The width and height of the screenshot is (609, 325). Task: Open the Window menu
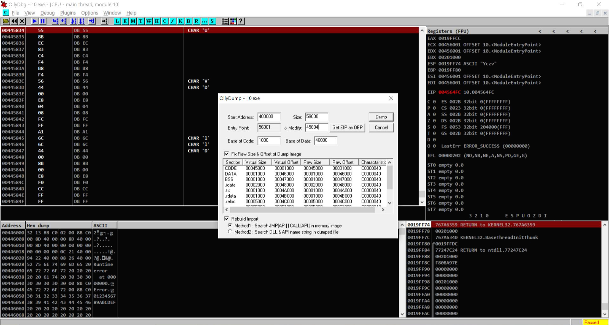[x=112, y=13]
